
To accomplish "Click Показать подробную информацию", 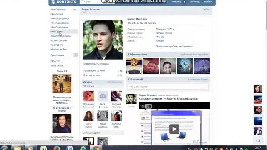I will tap(174, 46).
